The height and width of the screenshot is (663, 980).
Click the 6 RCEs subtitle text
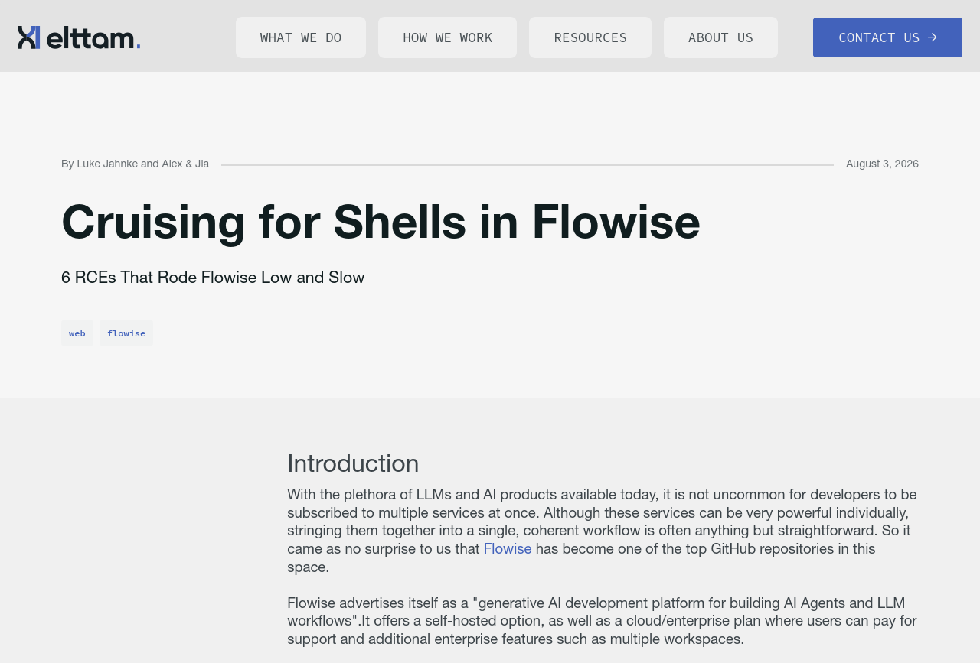click(213, 278)
